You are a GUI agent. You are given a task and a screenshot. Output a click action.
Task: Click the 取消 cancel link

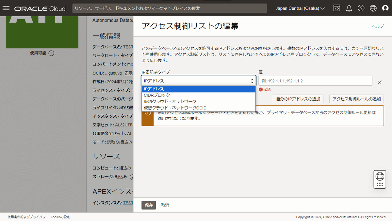pyautogui.click(x=165, y=205)
